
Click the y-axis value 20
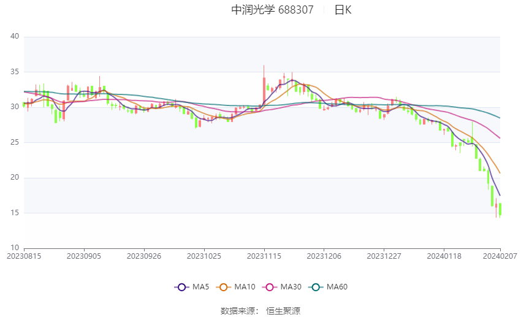point(15,177)
